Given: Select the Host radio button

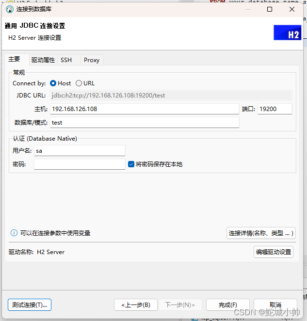Looking at the screenshot, I should tap(53, 83).
